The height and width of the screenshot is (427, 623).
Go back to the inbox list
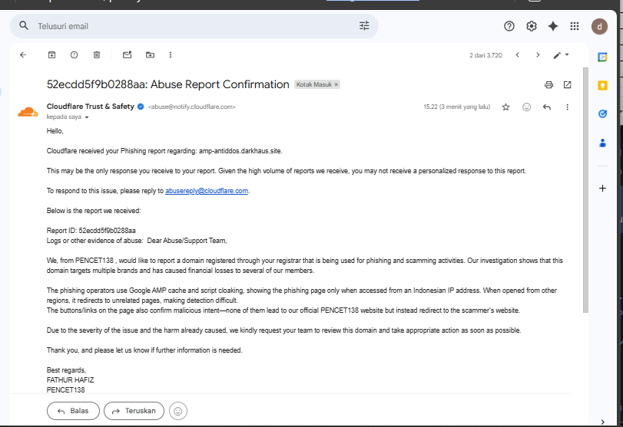point(23,55)
